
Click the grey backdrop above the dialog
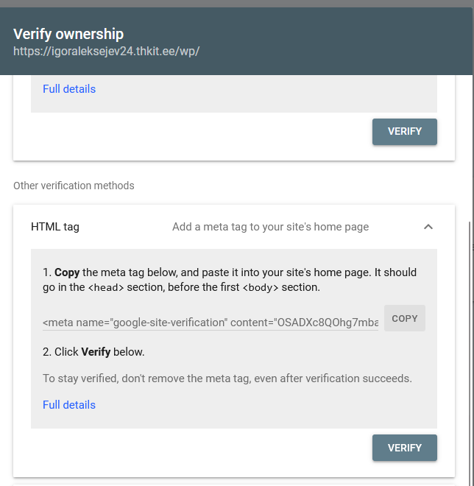[x=237, y=3]
